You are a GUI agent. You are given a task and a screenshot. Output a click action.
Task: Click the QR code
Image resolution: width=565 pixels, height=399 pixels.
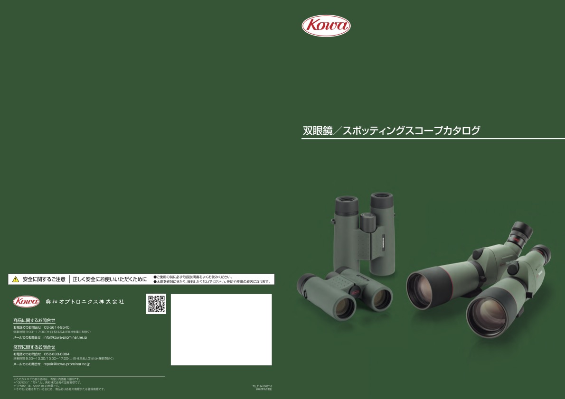[x=156, y=304]
